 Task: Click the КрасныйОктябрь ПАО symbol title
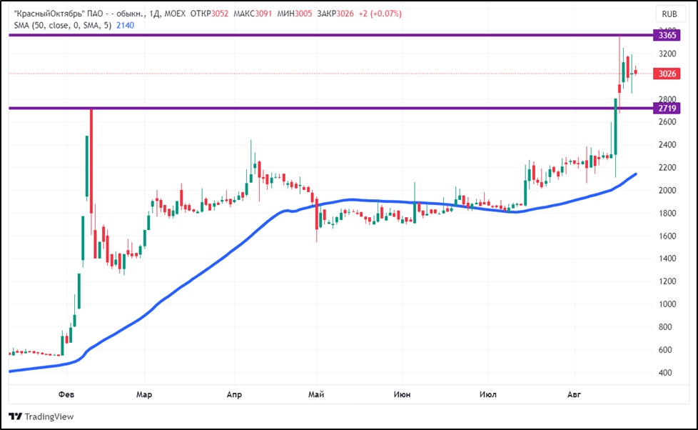(x=59, y=14)
